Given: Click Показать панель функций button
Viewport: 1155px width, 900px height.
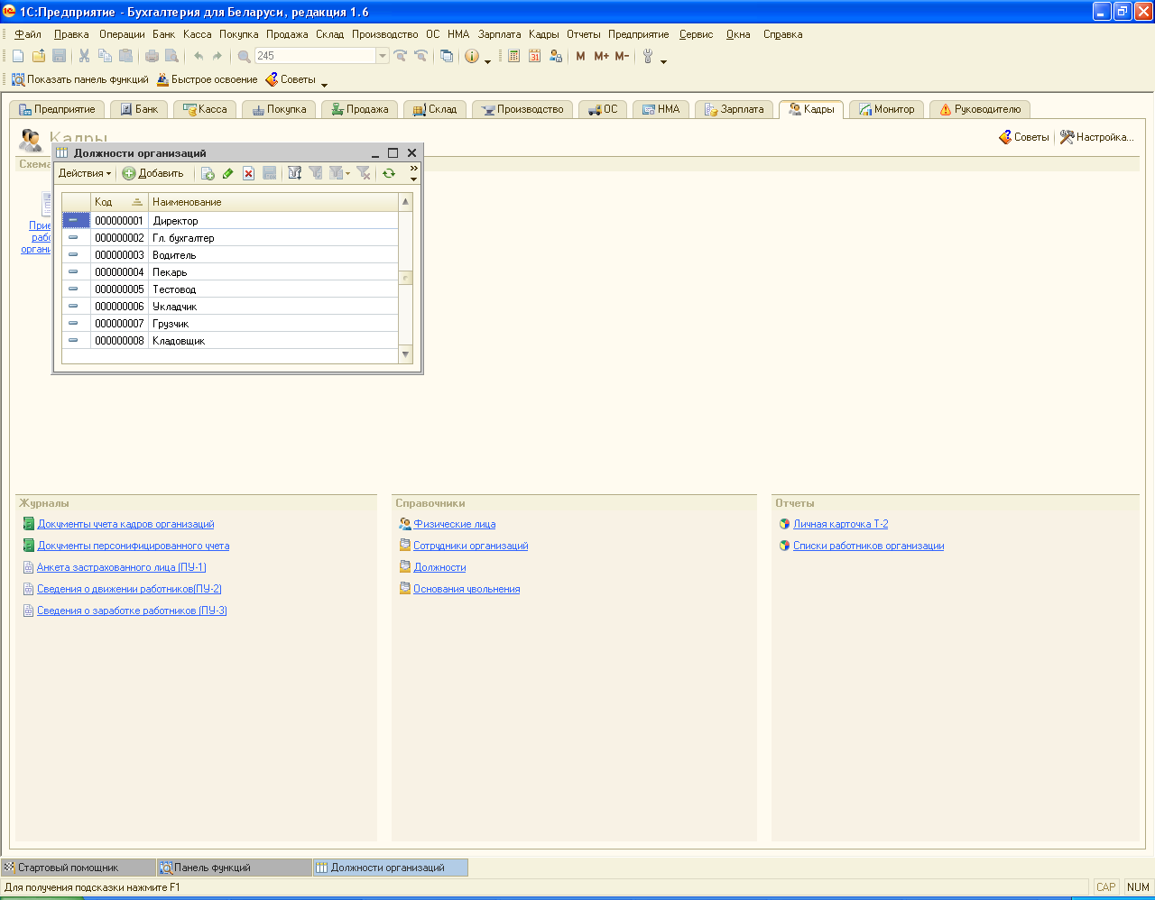Looking at the screenshot, I should click(x=80, y=79).
